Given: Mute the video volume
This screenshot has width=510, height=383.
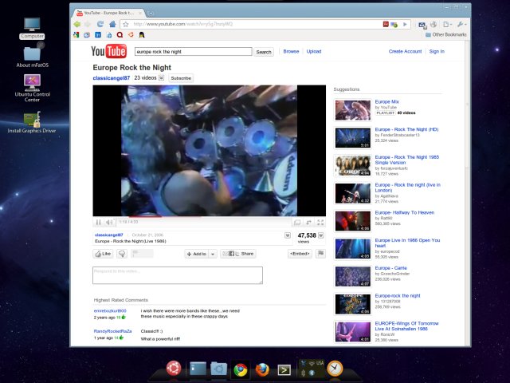Looking at the screenshot, I should coord(109,222).
